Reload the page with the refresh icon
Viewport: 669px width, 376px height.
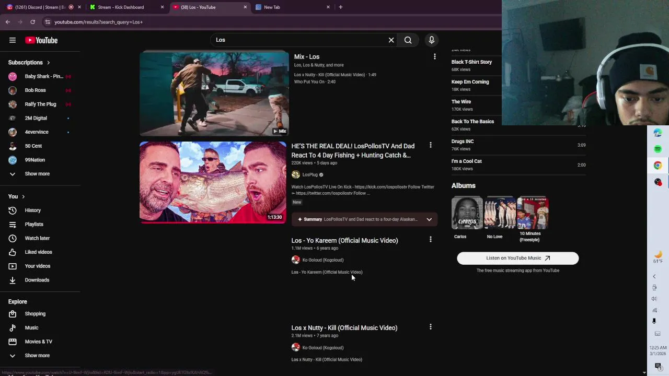(x=32, y=22)
